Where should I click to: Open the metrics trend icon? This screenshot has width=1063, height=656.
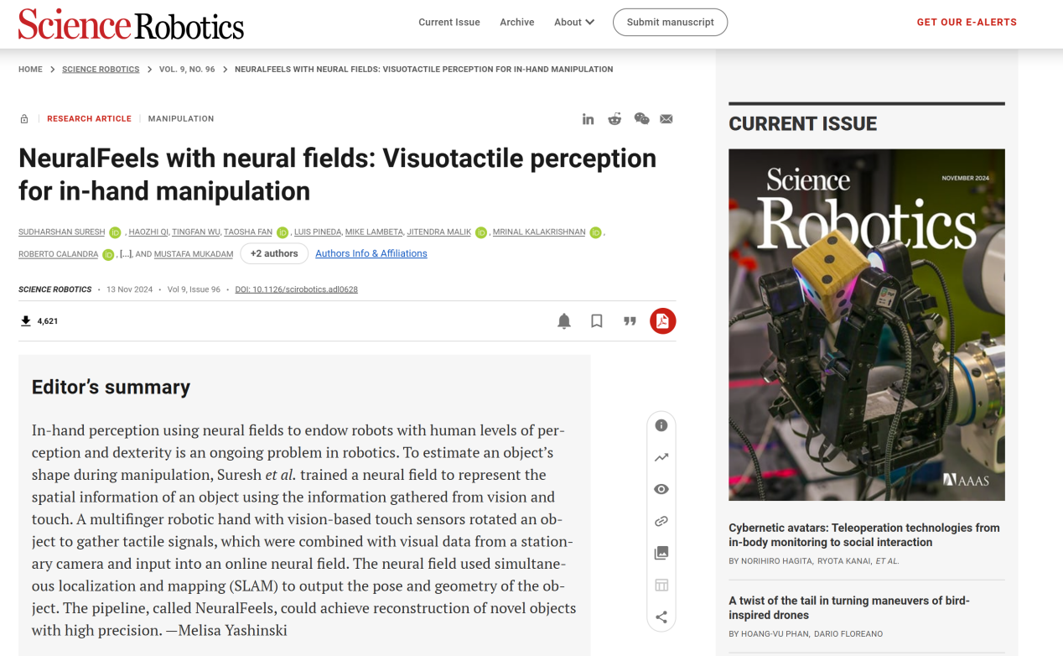pyautogui.click(x=661, y=457)
